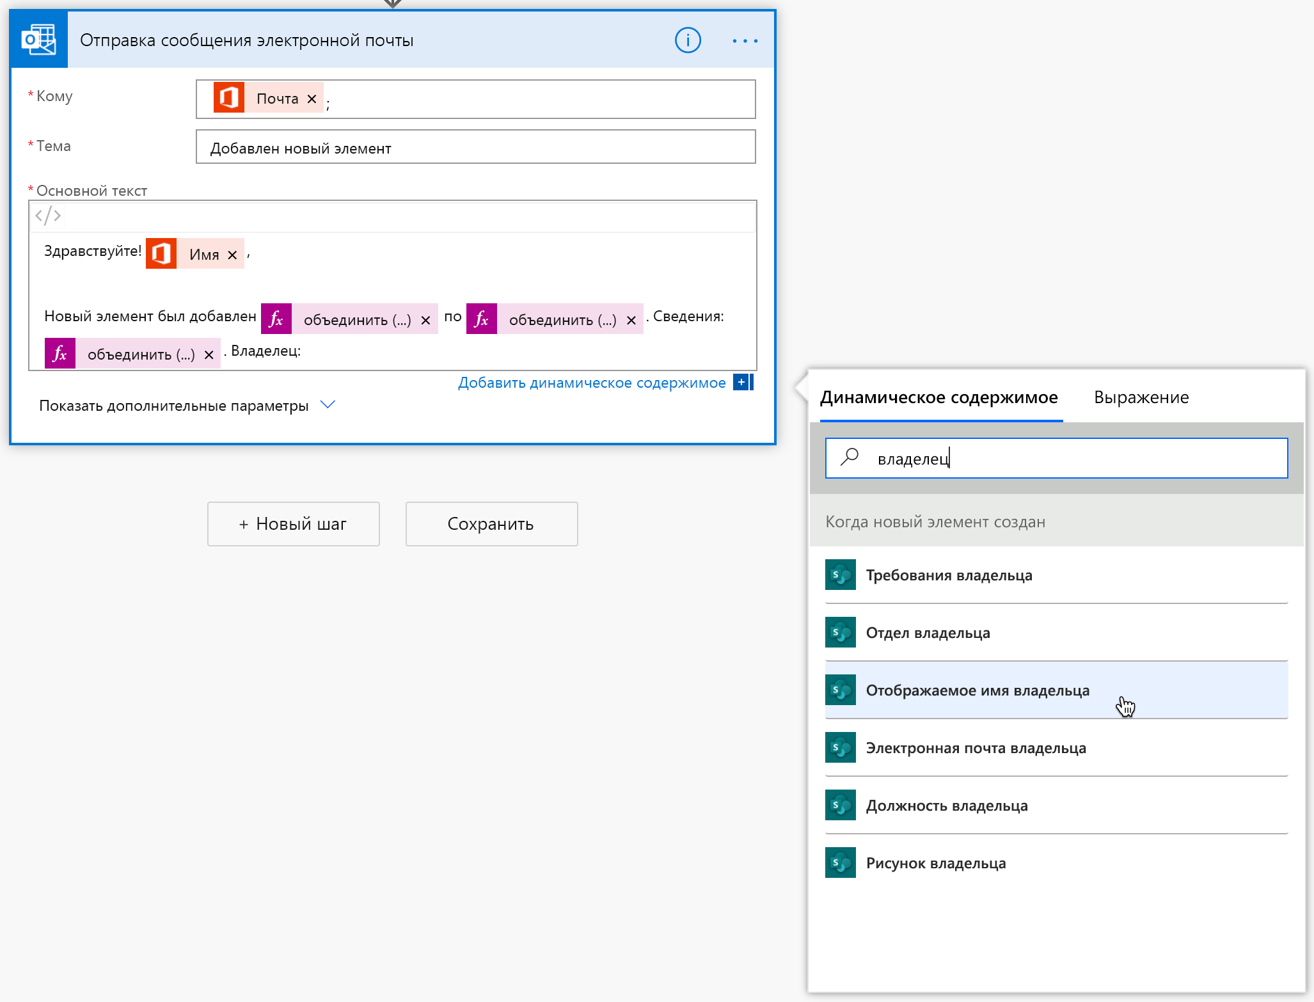Screen dimensions: 1314x1002
Task: Select Отображаемое имя владельца item
Action: point(1056,690)
